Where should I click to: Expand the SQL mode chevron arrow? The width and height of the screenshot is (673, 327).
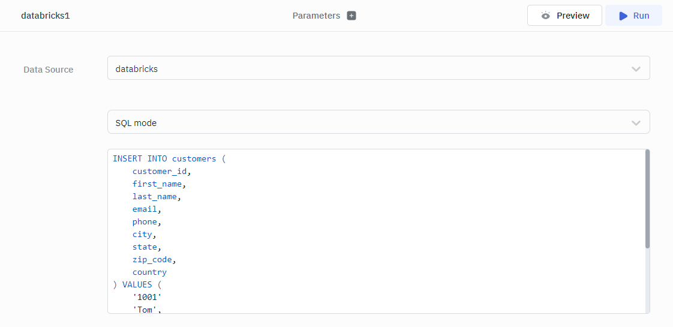click(x=636, y=123)
